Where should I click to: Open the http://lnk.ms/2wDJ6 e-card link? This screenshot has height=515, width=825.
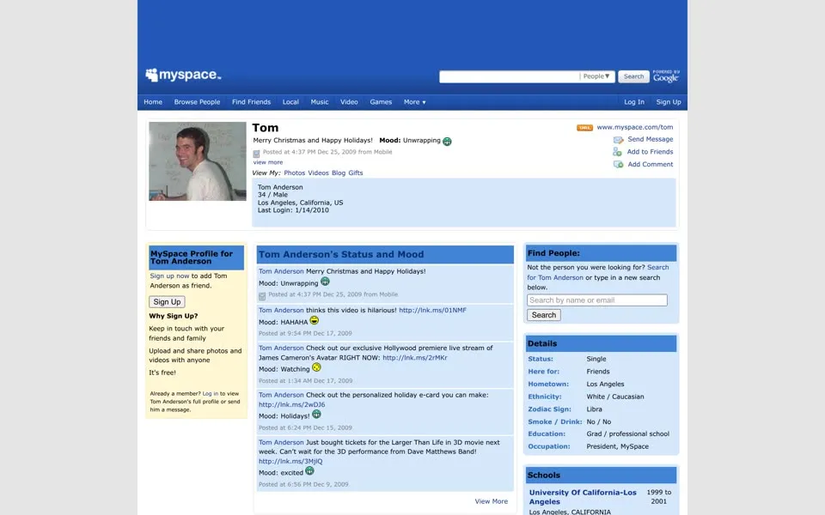click(x=291, y=404)
